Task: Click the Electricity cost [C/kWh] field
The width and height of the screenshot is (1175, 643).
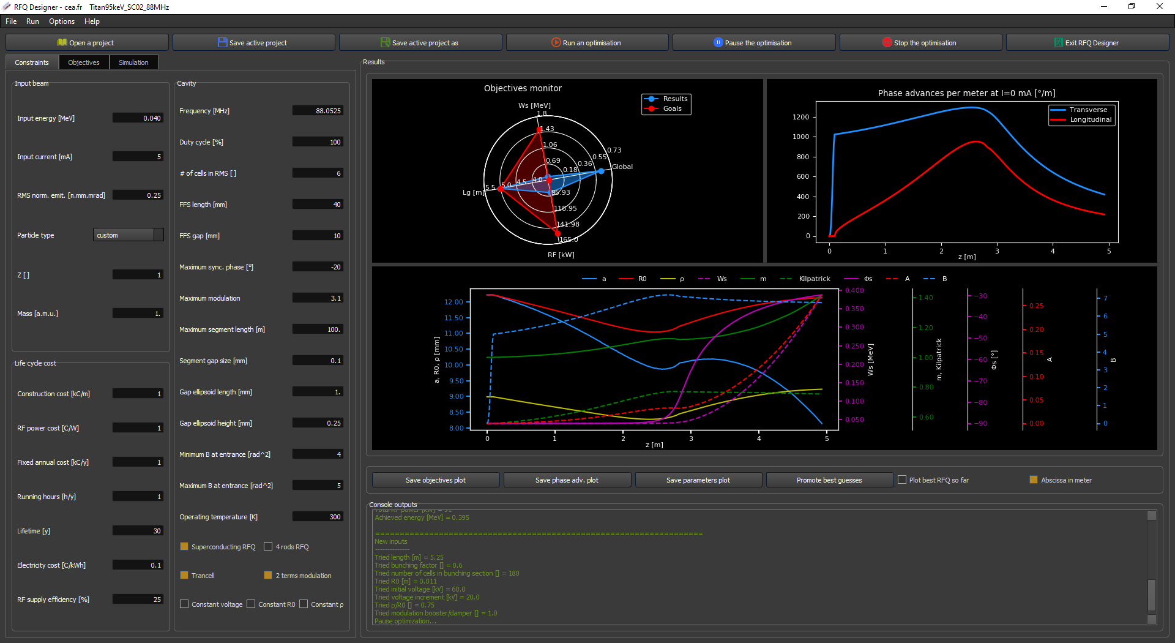Action: coord(138,565)
